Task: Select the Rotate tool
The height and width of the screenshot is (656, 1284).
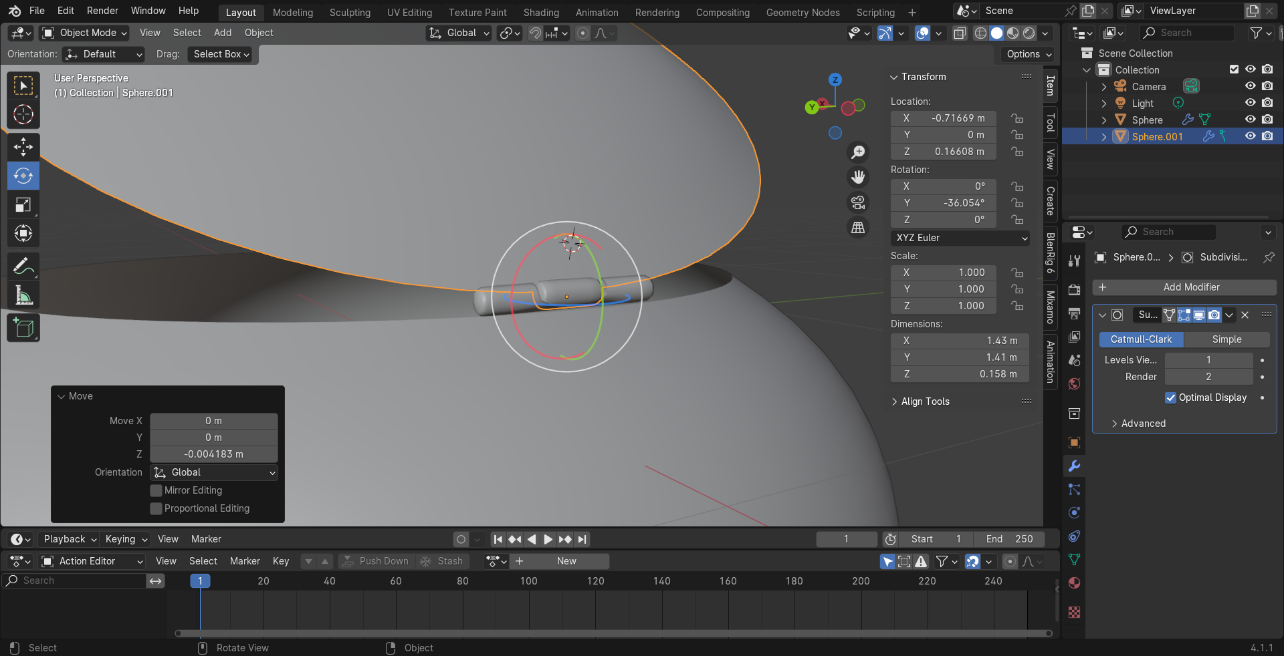Action: point(23,176)
